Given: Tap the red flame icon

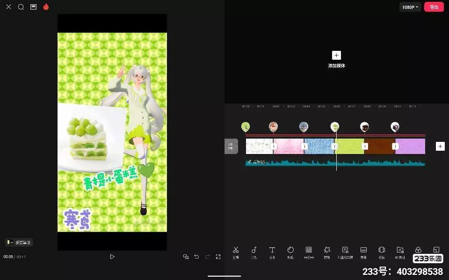Looking at the screenshot, I should (46, 7).
